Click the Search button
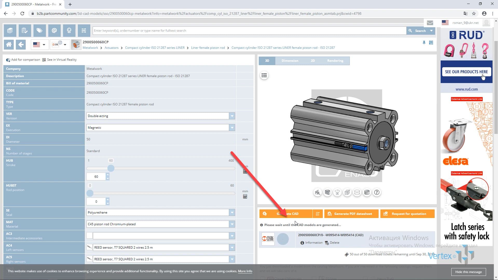The image size is (498, 280). pos(417,31)
